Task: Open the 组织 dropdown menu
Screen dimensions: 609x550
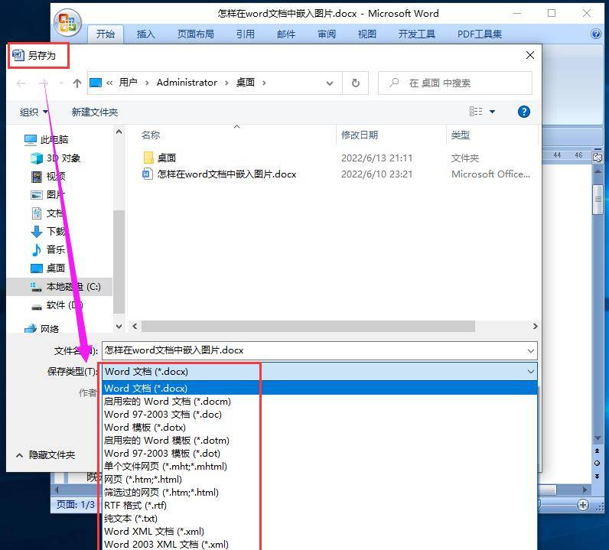Action: 34,112
